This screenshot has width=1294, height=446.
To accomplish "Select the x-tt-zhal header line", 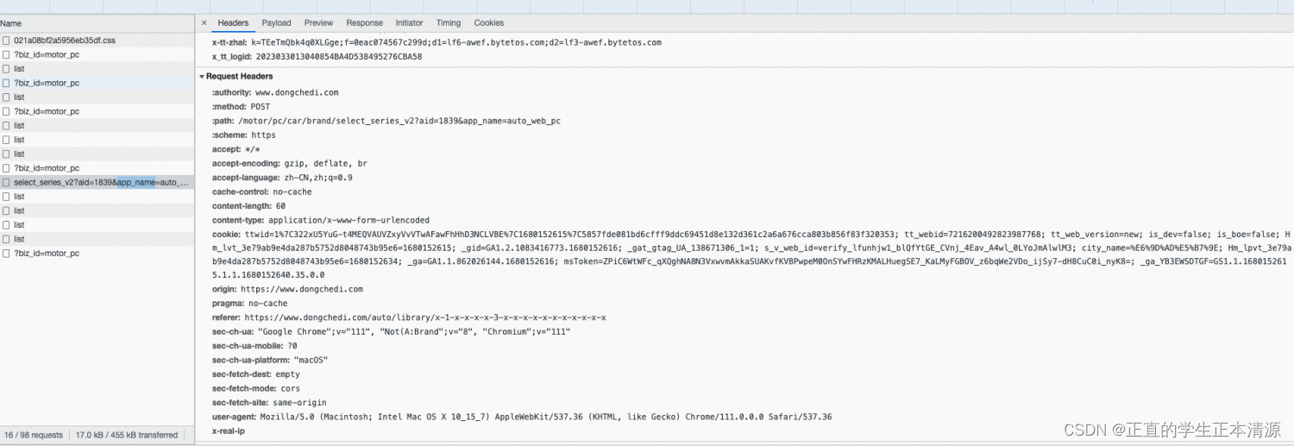I will click(x=437, y=42).
